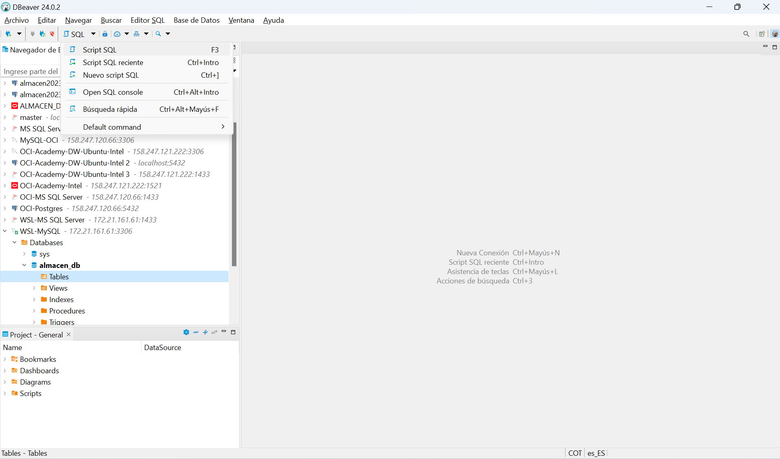Expand the OCI-Academy-Intel connection node

tap(5, 185)
